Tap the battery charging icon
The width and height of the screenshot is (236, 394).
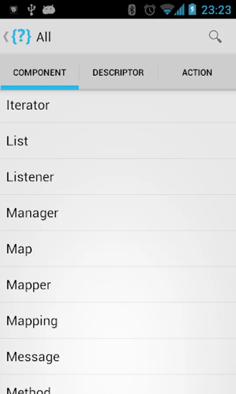192,10
